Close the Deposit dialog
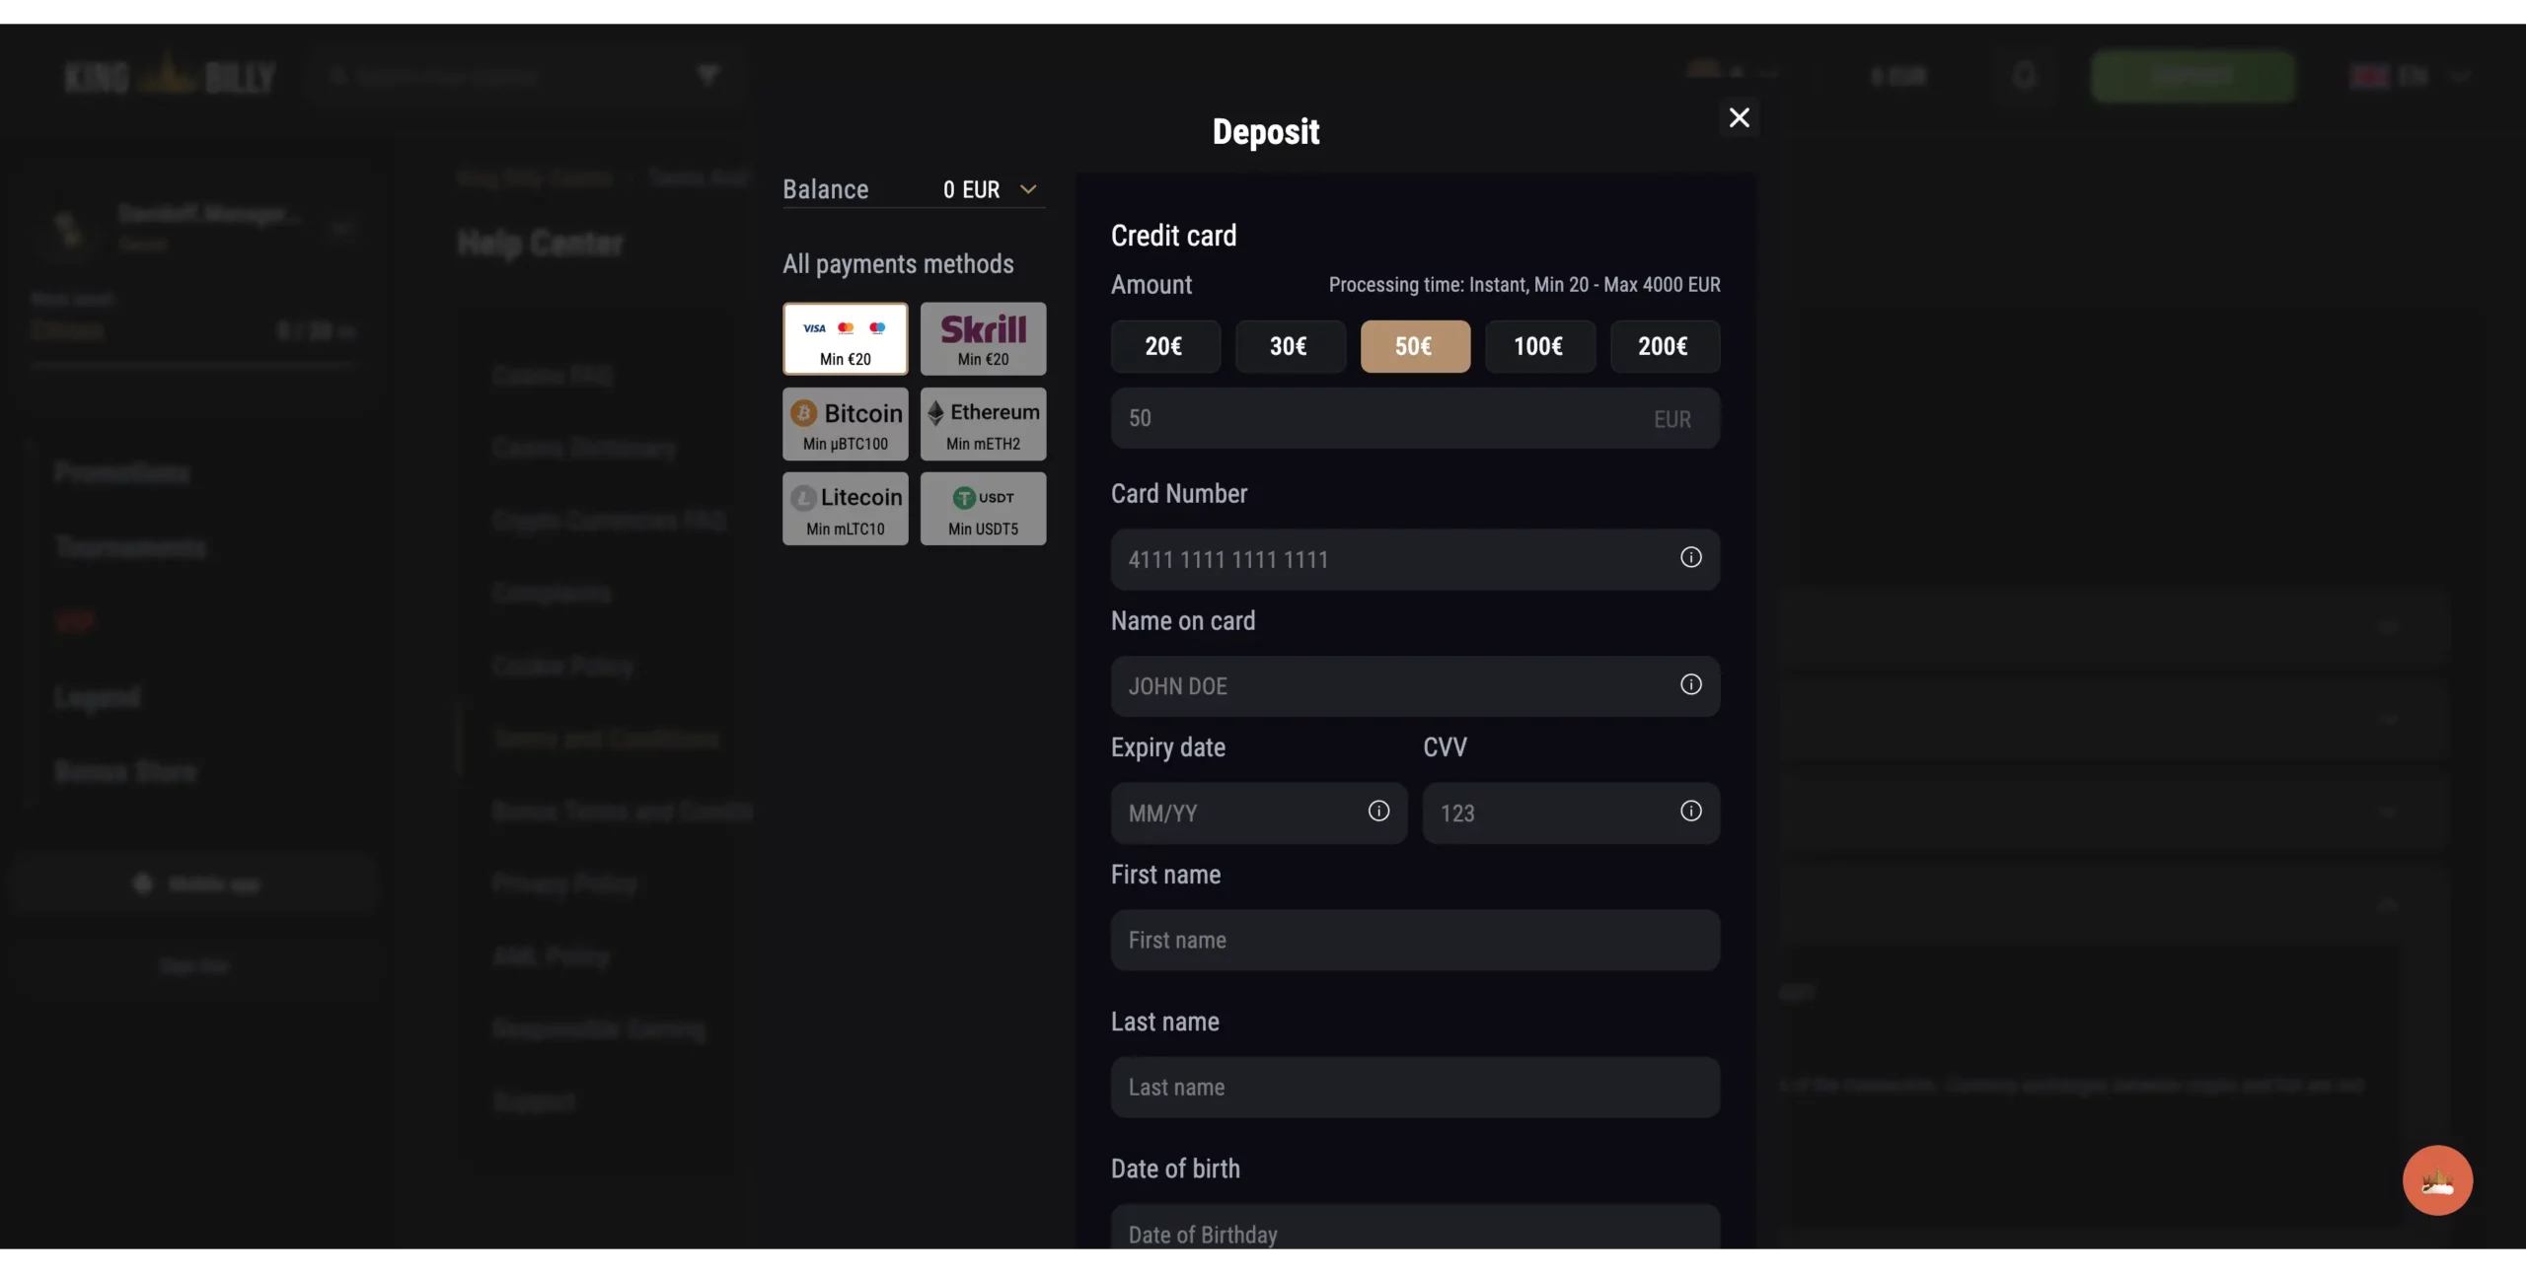 pos(1739,118)
